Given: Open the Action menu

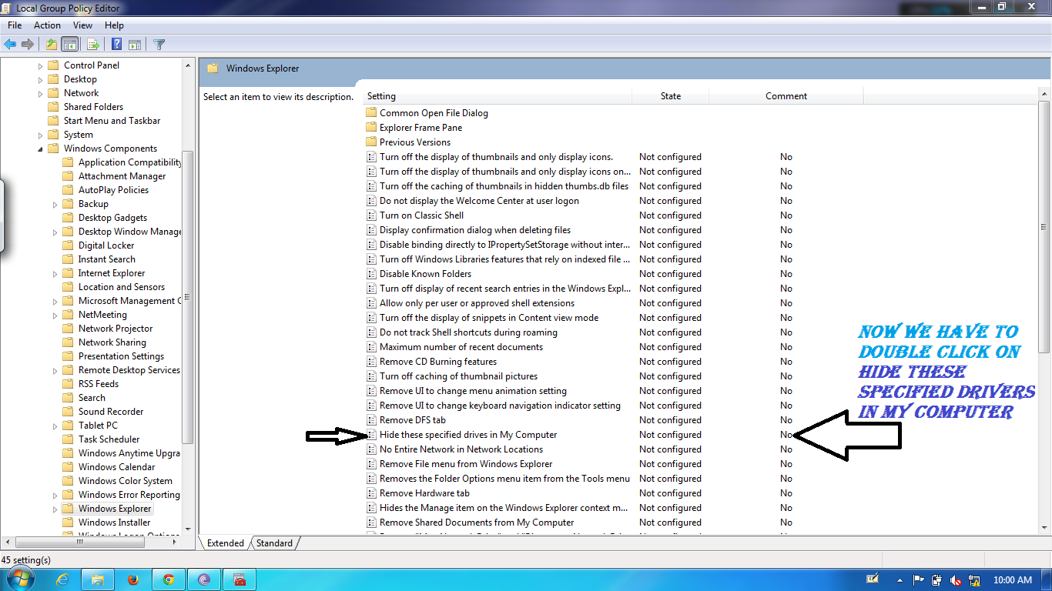Looking at the screenshot, I should [47, 25].
